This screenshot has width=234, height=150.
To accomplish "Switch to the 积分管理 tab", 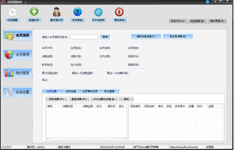I will [x=109, y=91].
